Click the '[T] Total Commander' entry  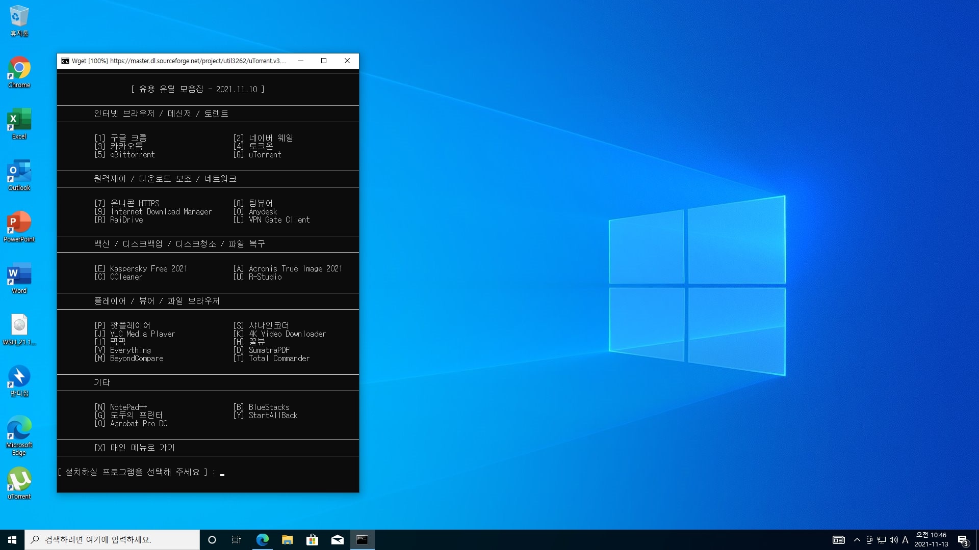pos(271,359)
